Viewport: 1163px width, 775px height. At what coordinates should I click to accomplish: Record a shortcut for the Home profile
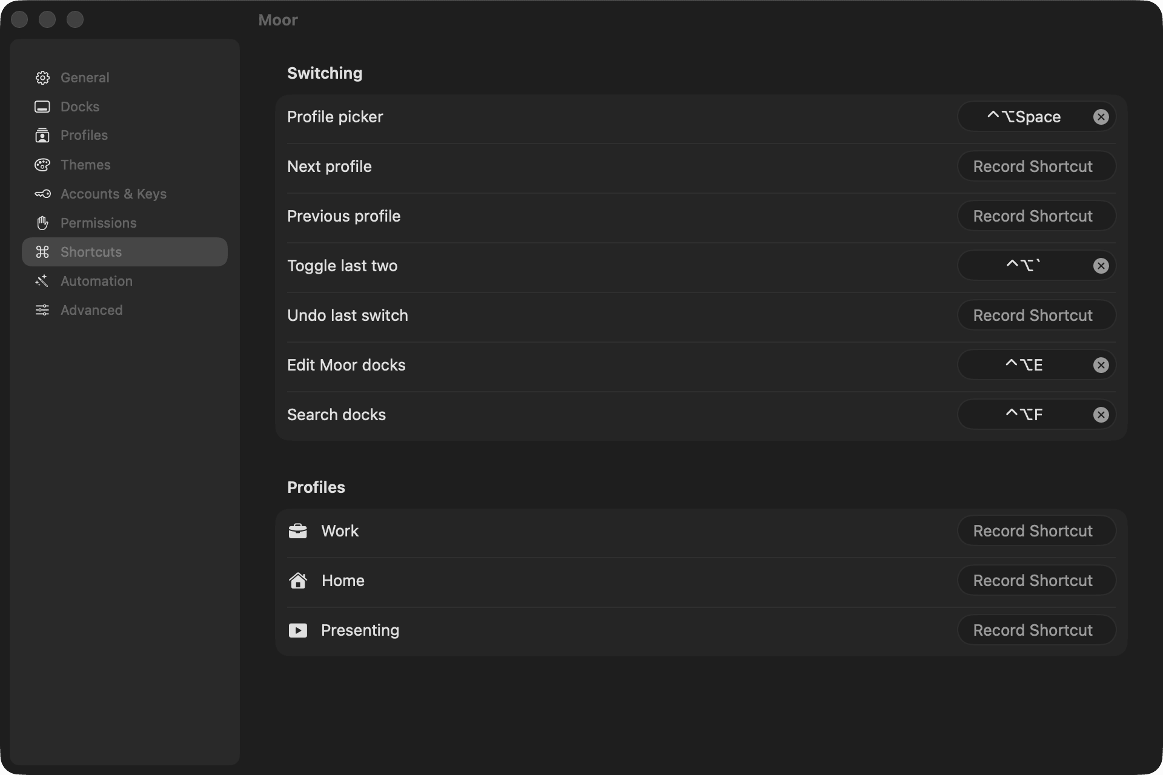point(1036,581)
